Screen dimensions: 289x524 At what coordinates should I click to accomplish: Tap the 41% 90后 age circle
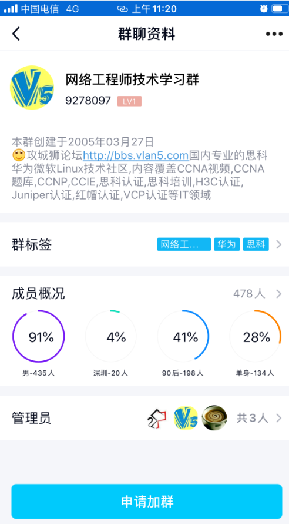pyautogui.click(x=183, y=337)
